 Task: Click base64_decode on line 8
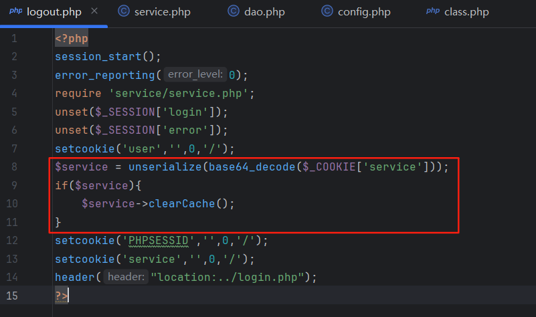click(252, 167)
